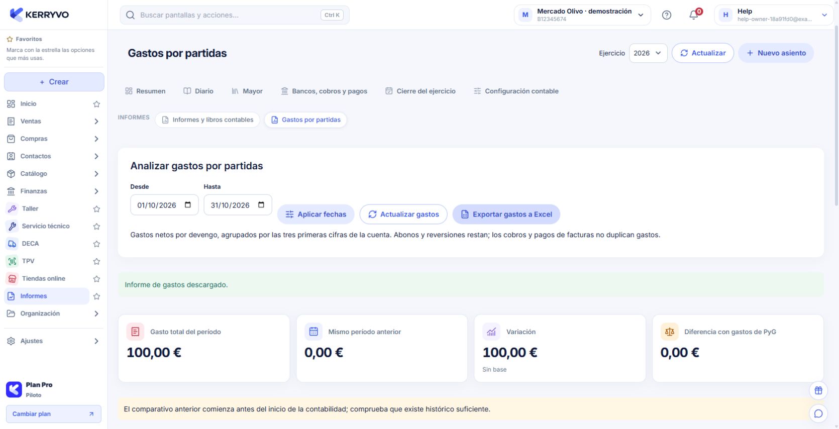Viewport: 839px width, 429px height.
Task: Click the Kerryvo logo
Action: [39, 15]
